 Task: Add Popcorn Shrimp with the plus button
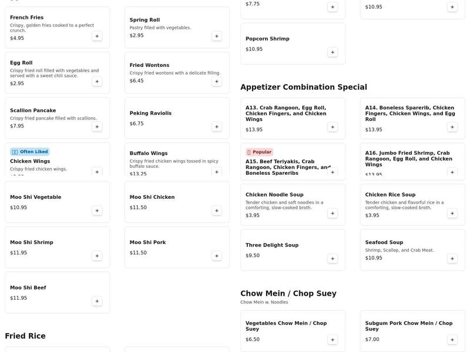(333, 52)
